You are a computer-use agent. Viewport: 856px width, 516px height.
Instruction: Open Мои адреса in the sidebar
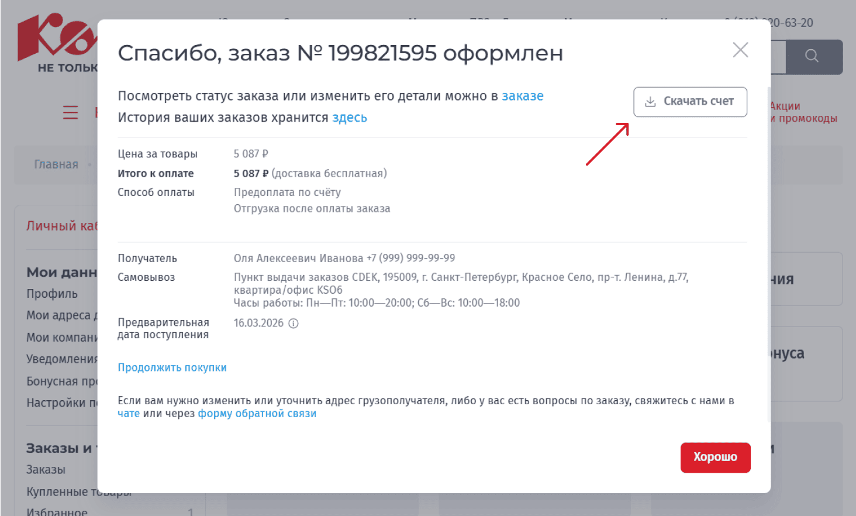click(x=61, y=315)
